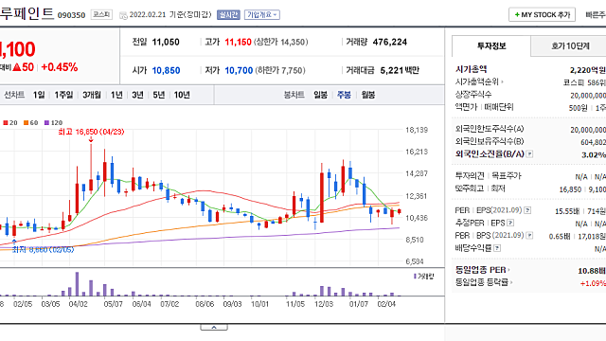Open help icon next to 배당수익률
This screenshot has width=606, height=341.
click(497, 248)
